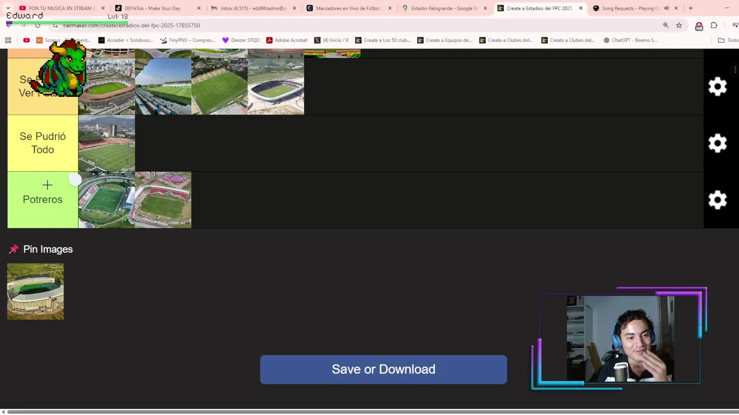The height and width of the screenshot is (415, 739).
Task: Open YouTube bookmark icon
Action: tap(27, 40)
